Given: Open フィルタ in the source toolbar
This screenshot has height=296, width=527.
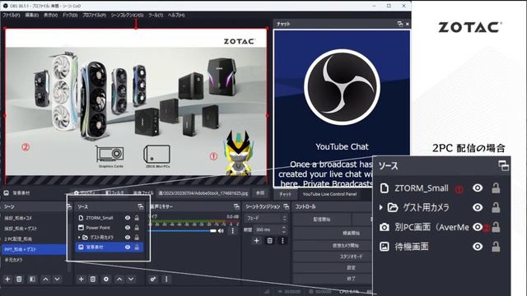Looking at the screenshot, I should (x=114, y=193).
